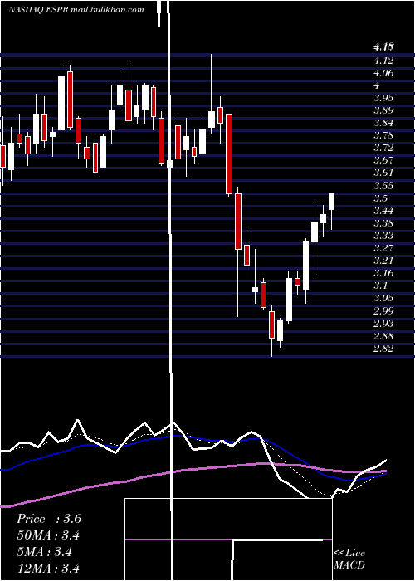Select the 3.16 price axis label
The image size is (415, 581).
[383, 273]
